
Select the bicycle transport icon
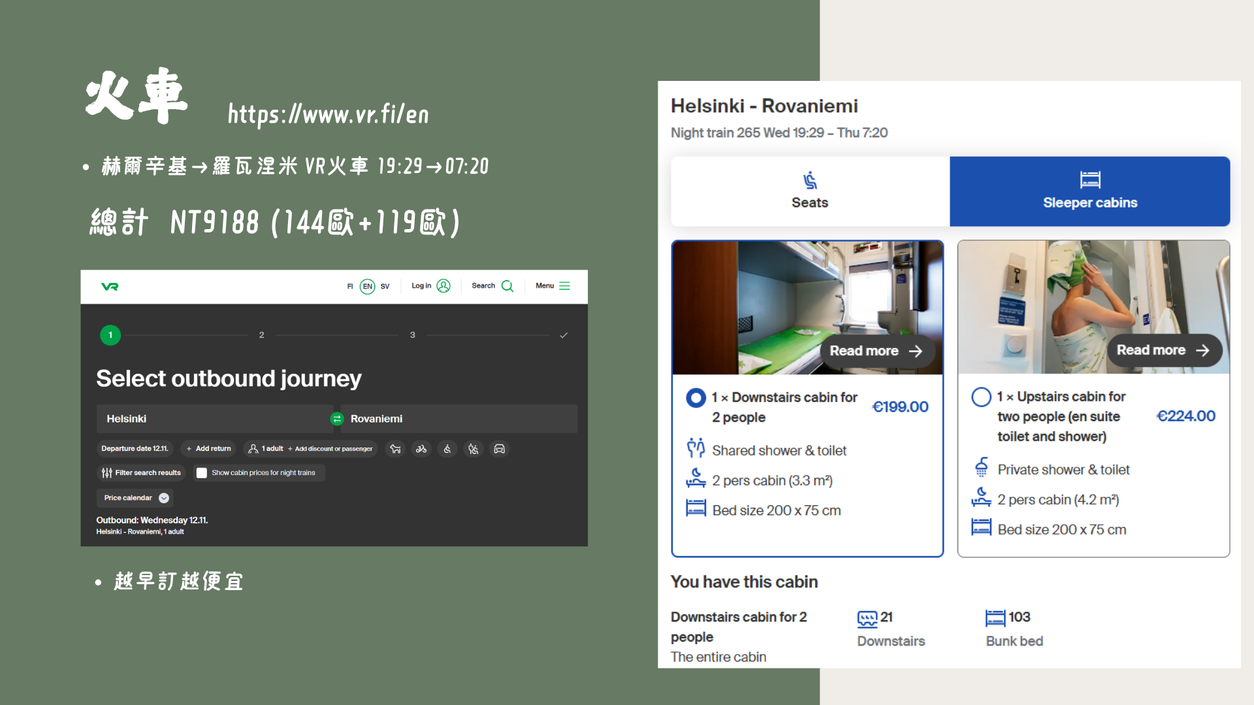point(421,449)
